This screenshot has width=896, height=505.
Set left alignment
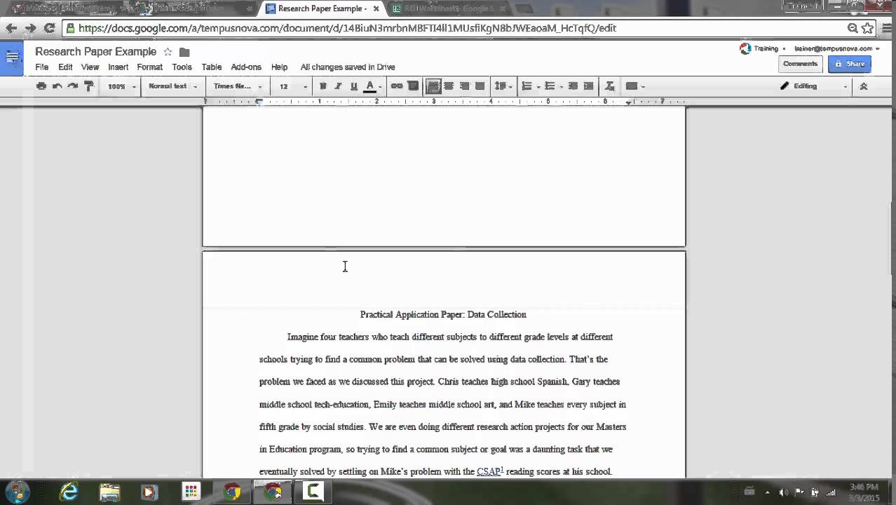(x=434, y=86)
